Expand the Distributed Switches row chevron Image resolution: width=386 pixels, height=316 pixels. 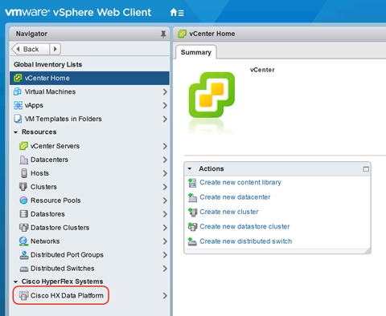coord(165,269)
